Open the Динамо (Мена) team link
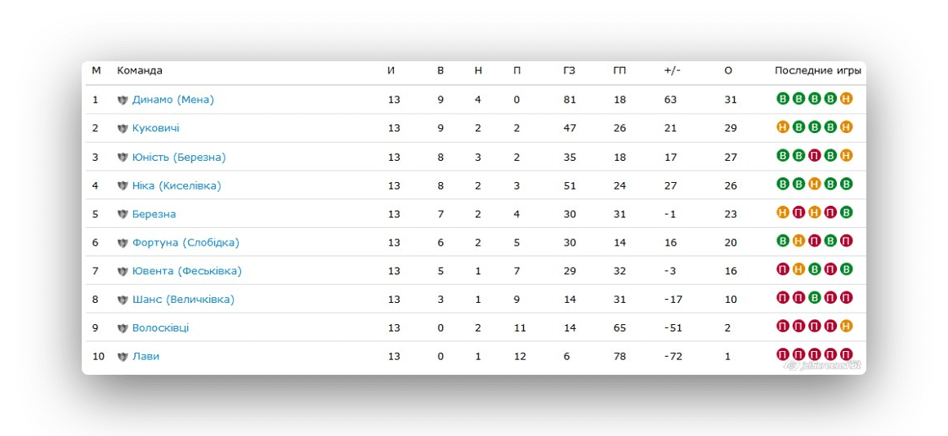948x436 pixels. click(173, 100)
